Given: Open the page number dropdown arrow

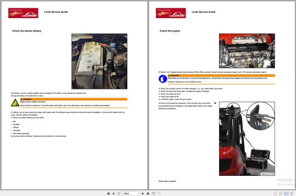Looking at the screenshot, I should click(139, 194).
